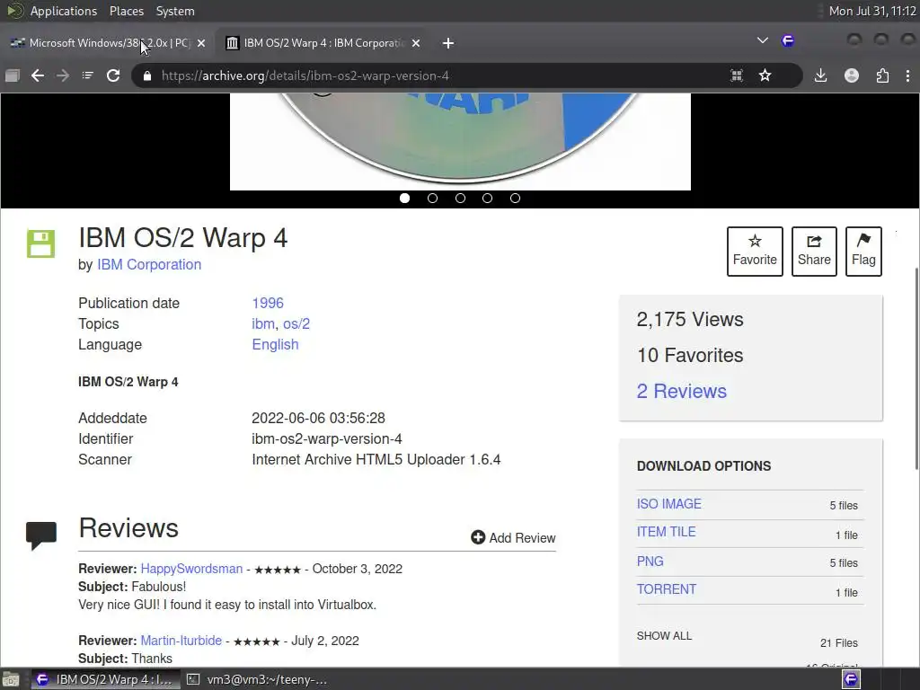Viewport: 920px width, 690px height.
Task: Open the Applications menu
Action: (64, 11)
